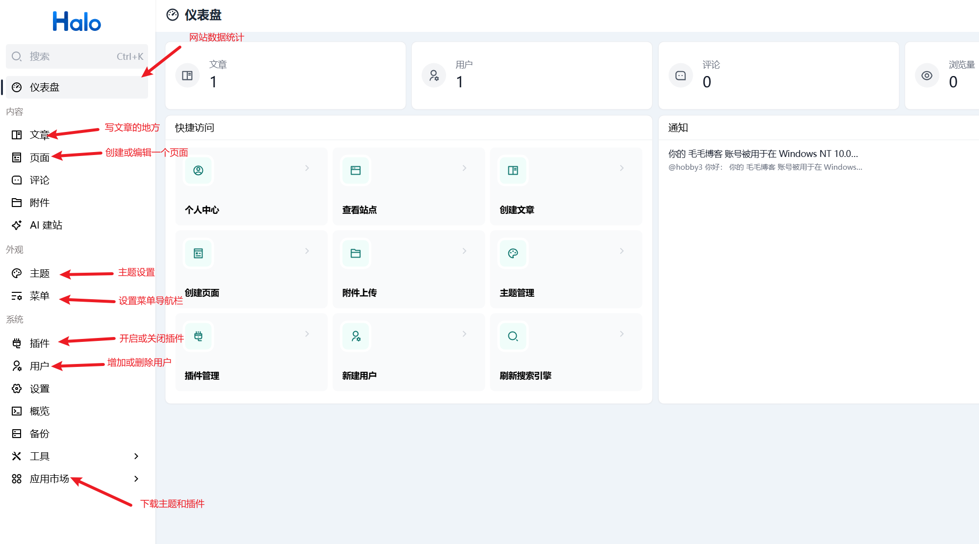Click the Halo logo

77,22
